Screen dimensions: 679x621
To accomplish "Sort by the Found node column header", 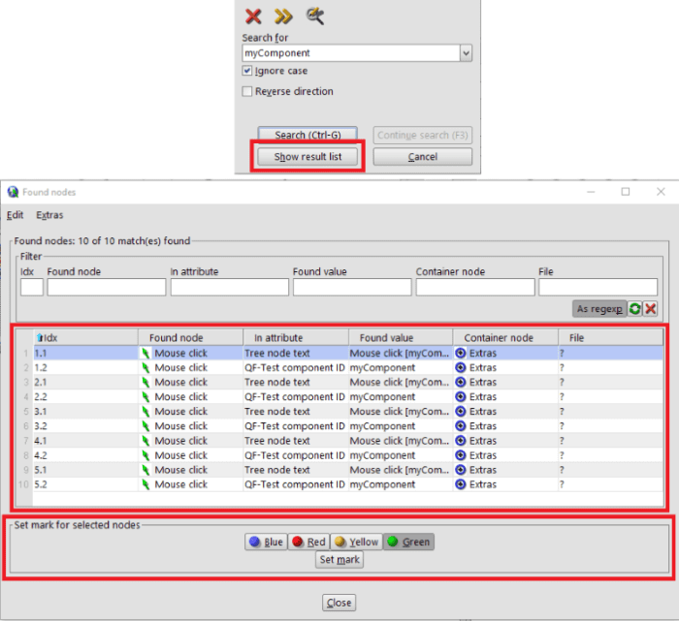I will (x=190, y=338).
